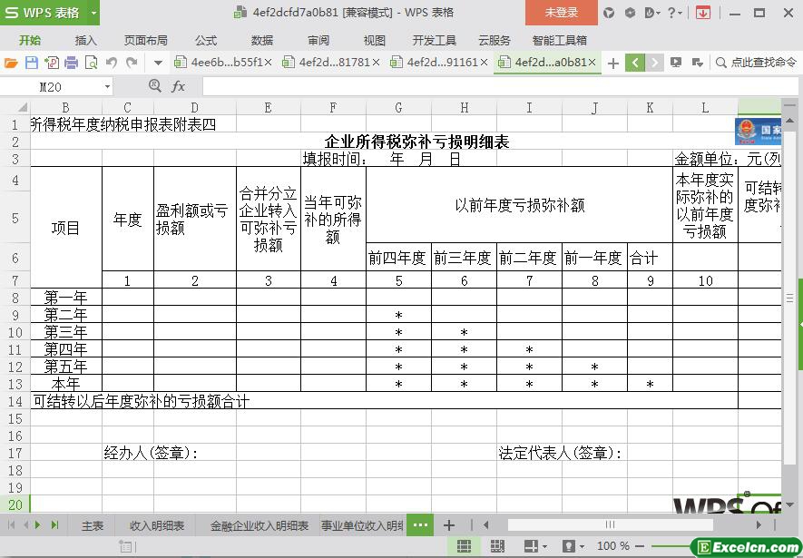The height and width of the screenshot is (558, 803).
Task: Open a new document tab with plus icon
Action: pos(613,63)
